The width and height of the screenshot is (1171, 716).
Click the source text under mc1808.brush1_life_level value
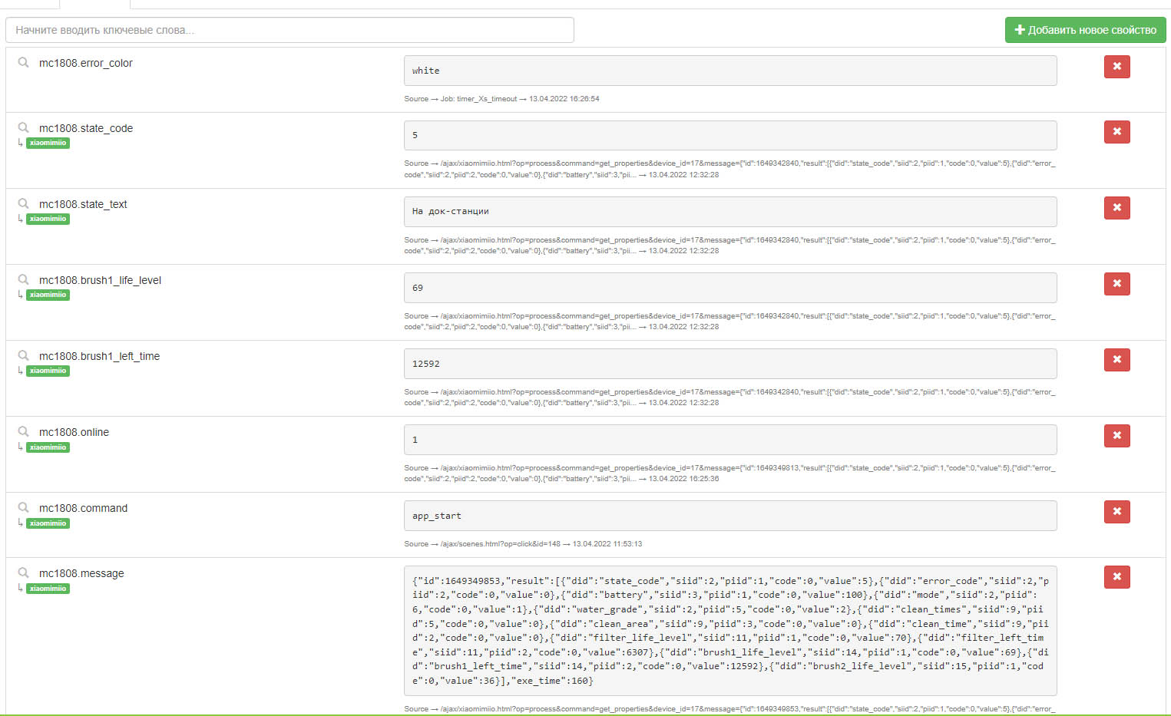click(729, 322)
